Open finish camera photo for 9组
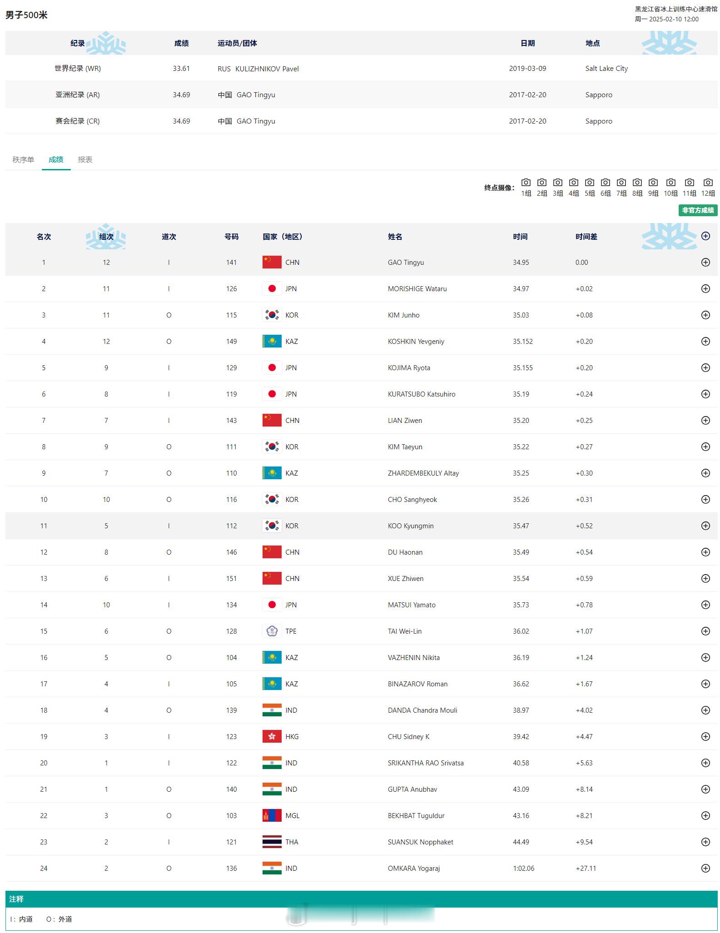The image size is (720, 933). click(x=653, y=183)
